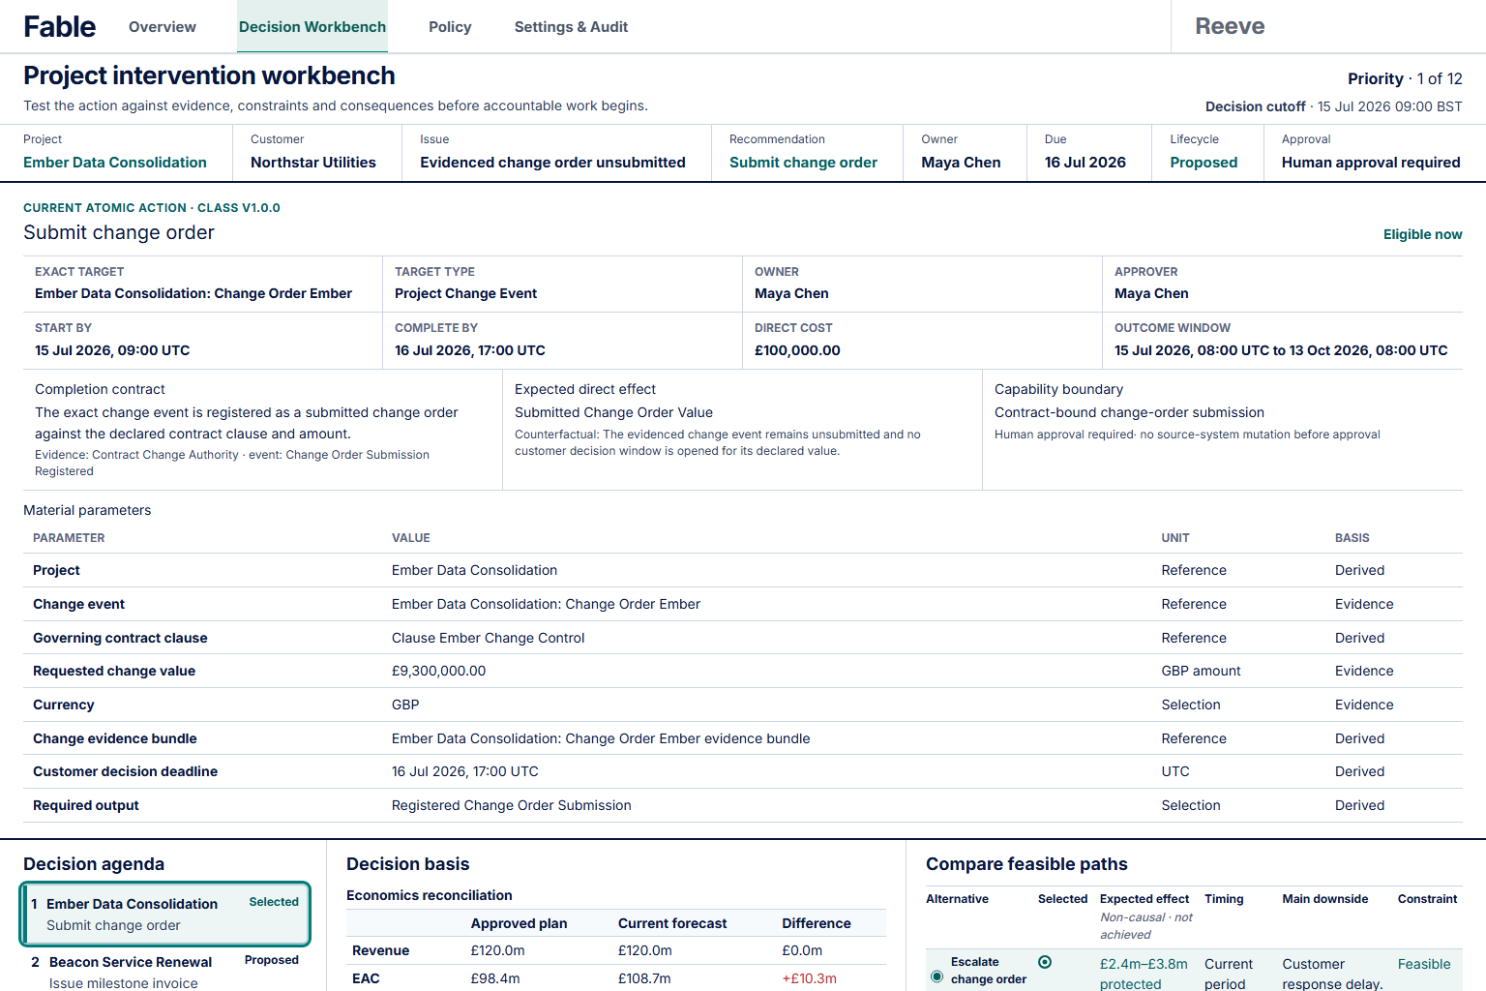The image size is (1486, 991).
Task: Click the £2.4m–£3.8m protected effect
Action: tap(1144, 974)
